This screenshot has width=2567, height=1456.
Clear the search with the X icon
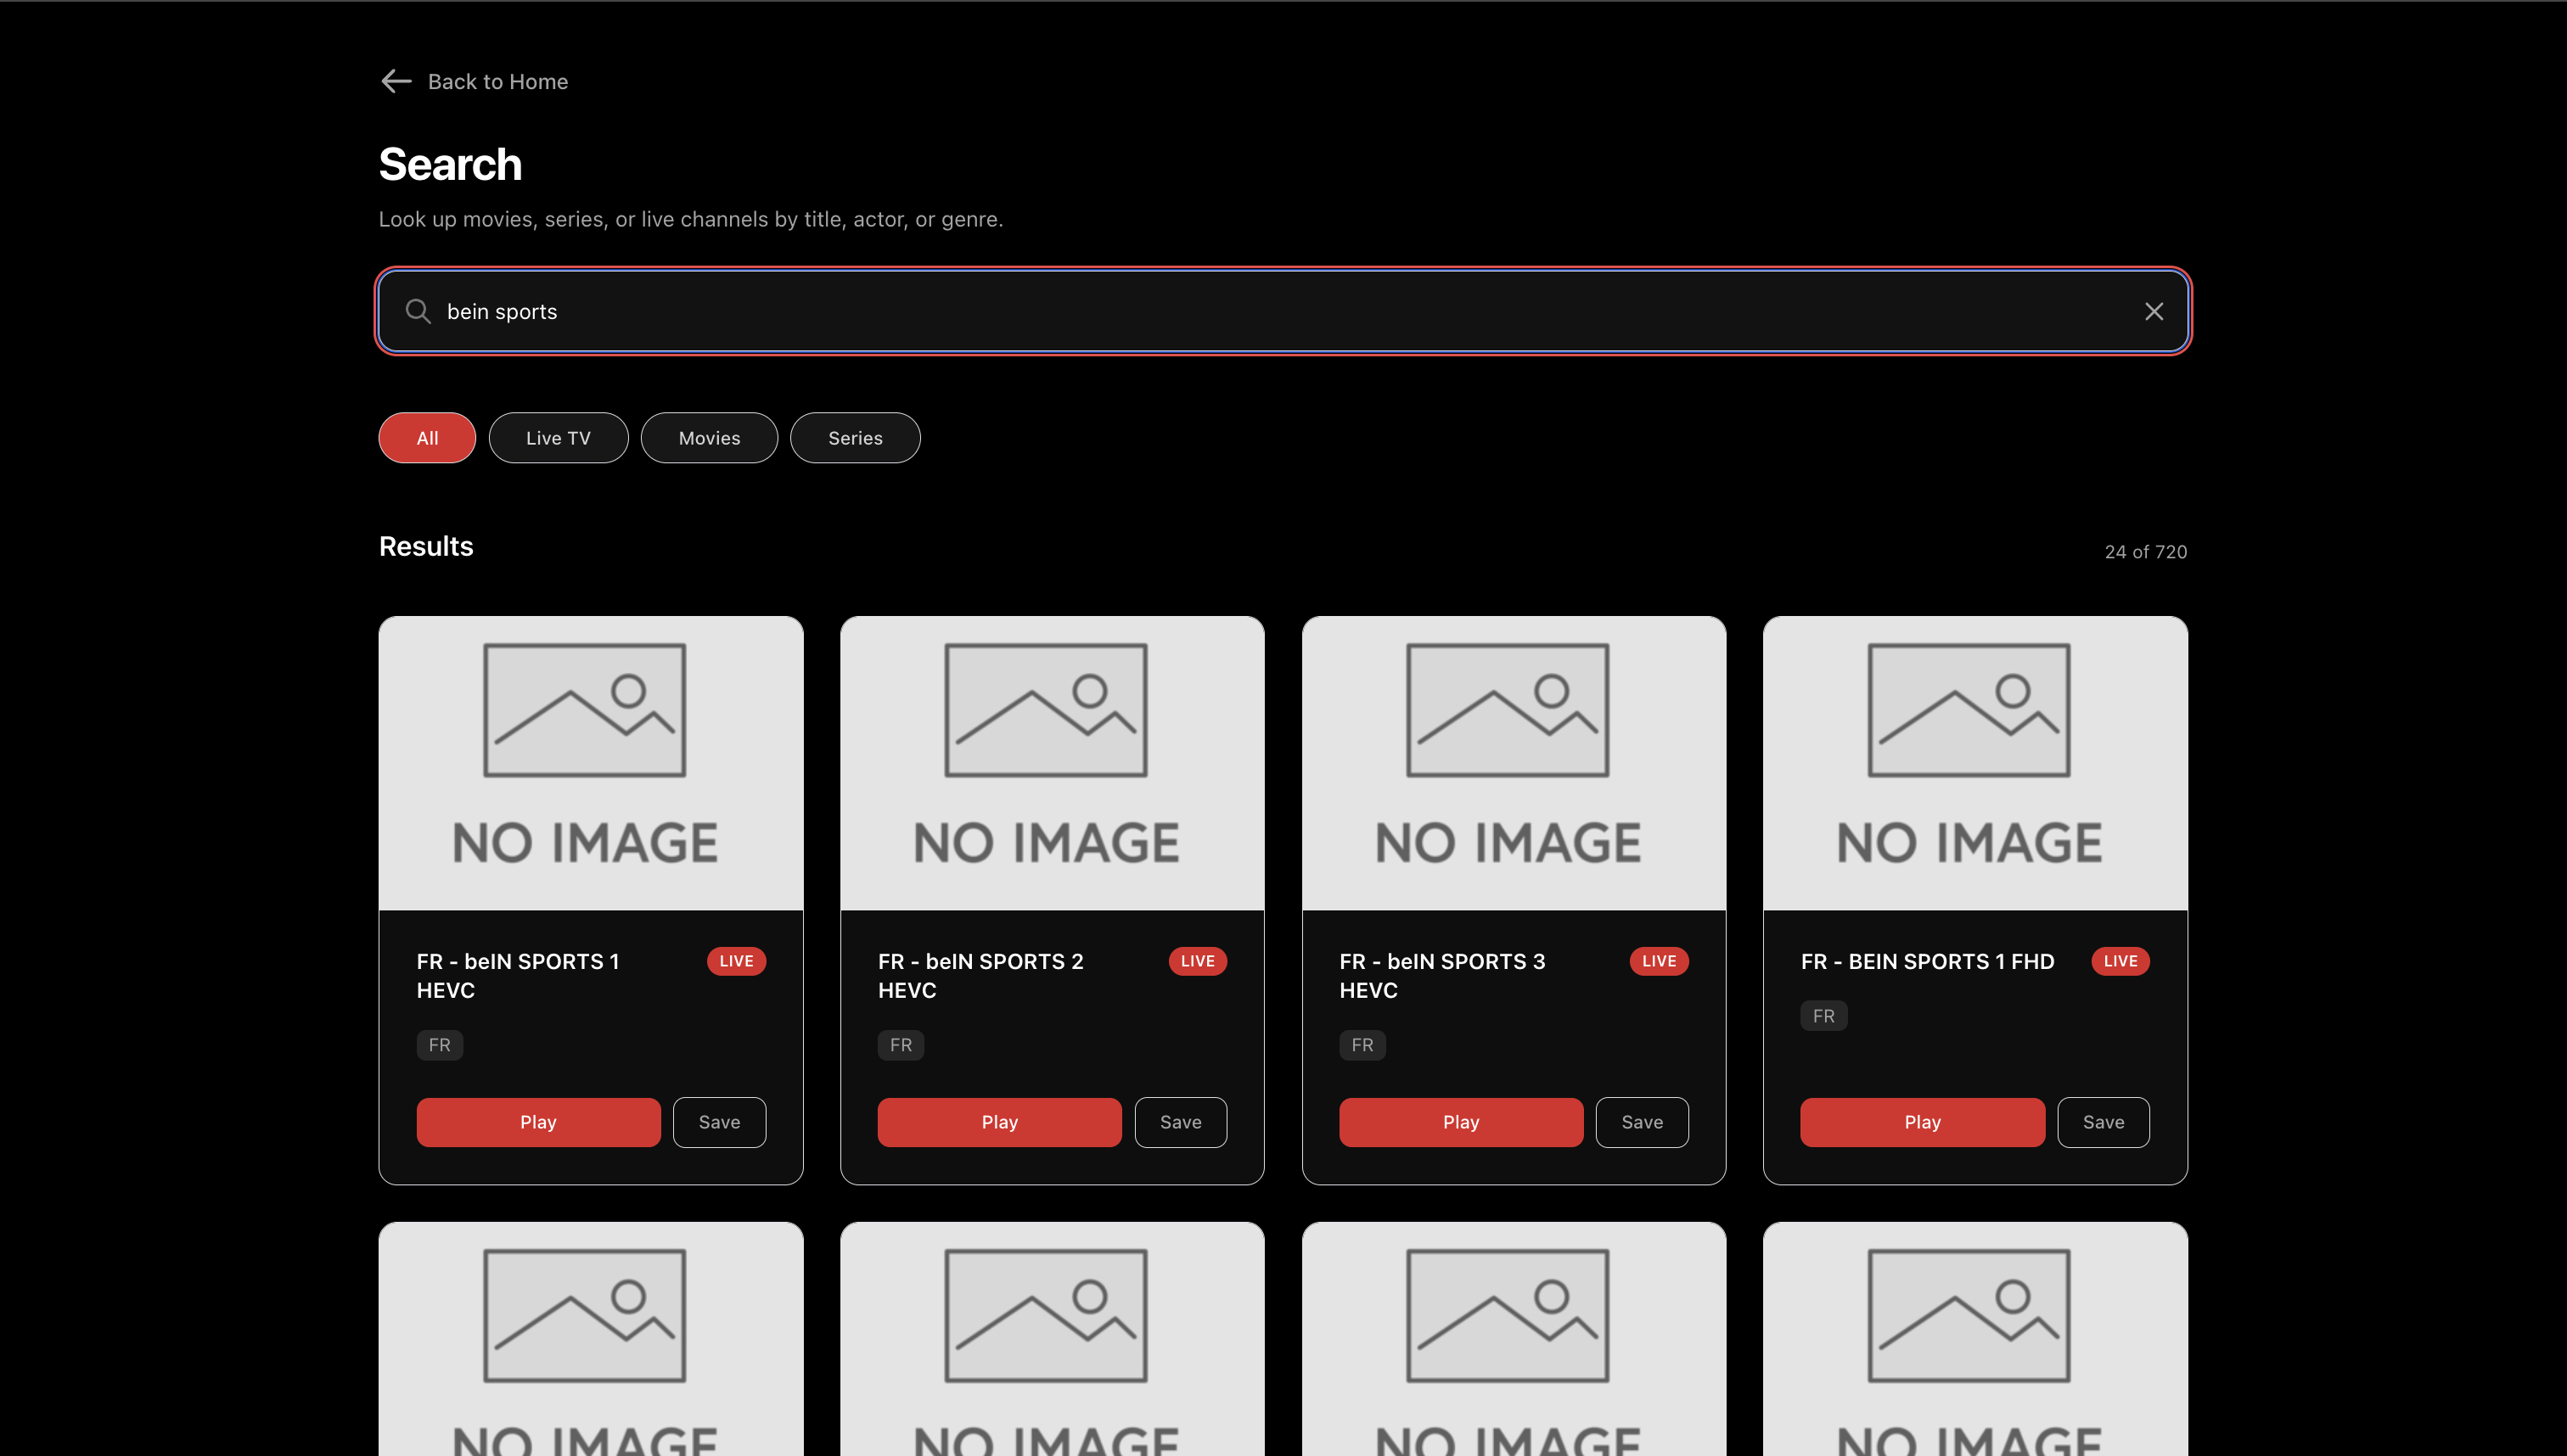[2153, 312]
